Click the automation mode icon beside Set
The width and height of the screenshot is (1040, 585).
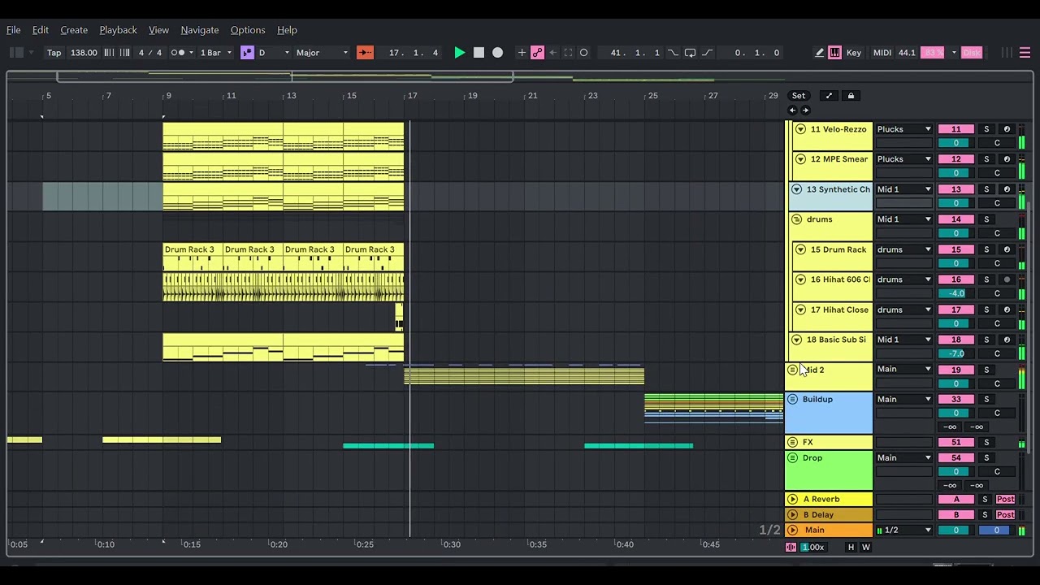[829, 96]
